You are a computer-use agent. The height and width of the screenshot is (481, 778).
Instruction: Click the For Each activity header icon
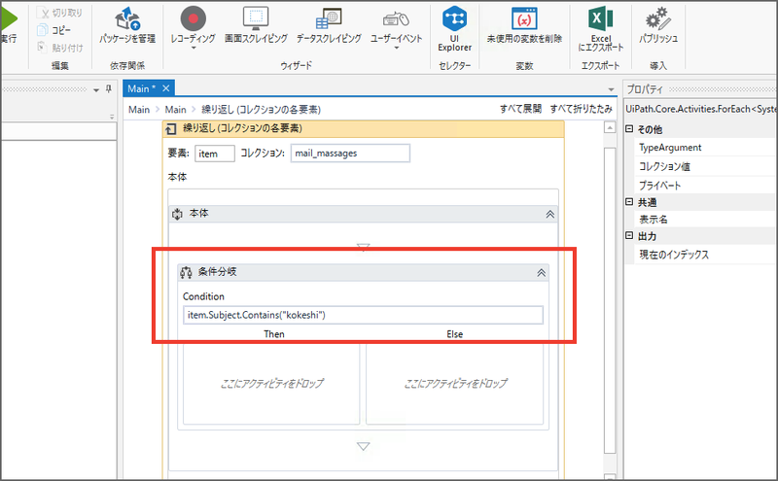pos(171,129)
